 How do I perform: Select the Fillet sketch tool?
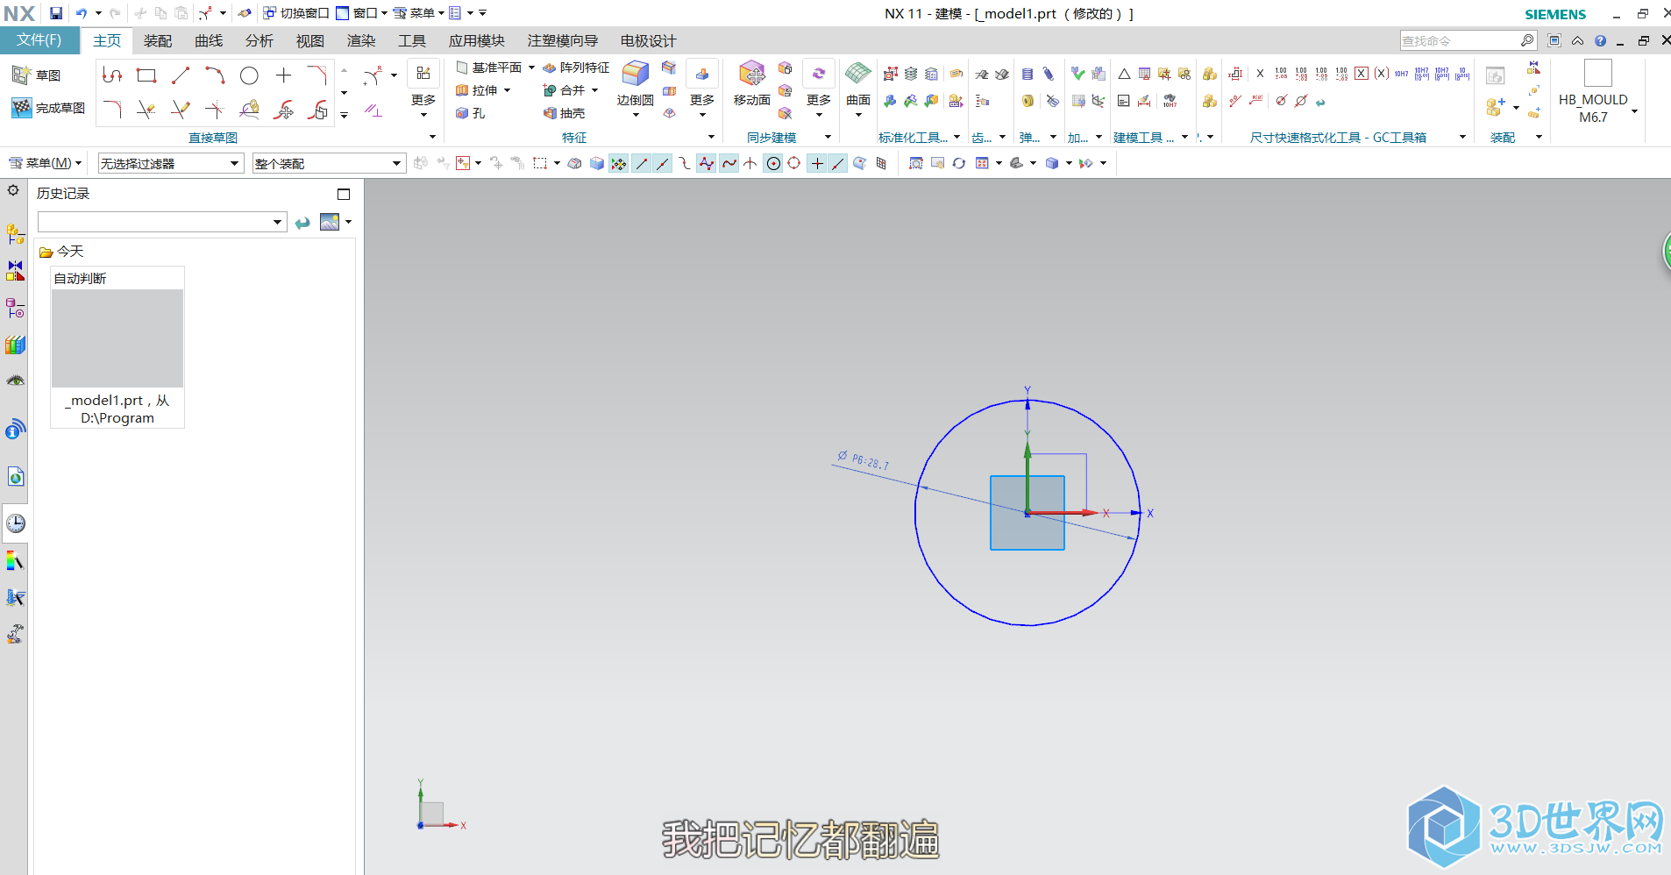point(112,110)
